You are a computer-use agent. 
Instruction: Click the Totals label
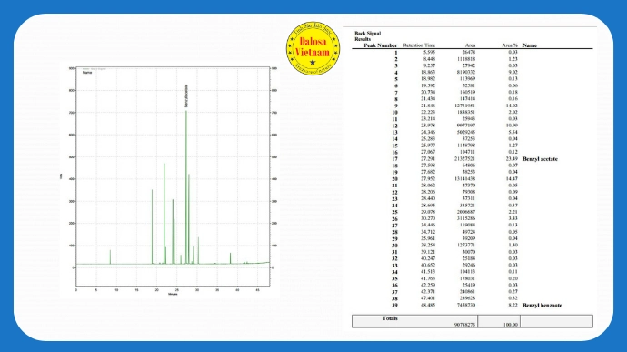click(390, 318)
